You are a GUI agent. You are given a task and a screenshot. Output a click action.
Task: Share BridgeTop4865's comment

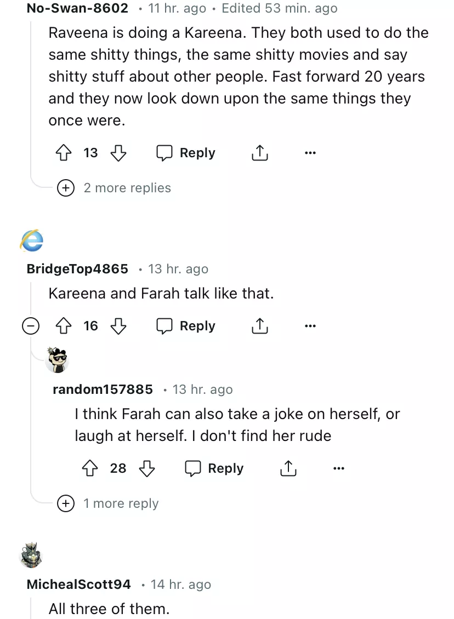[x=259, y=326]
